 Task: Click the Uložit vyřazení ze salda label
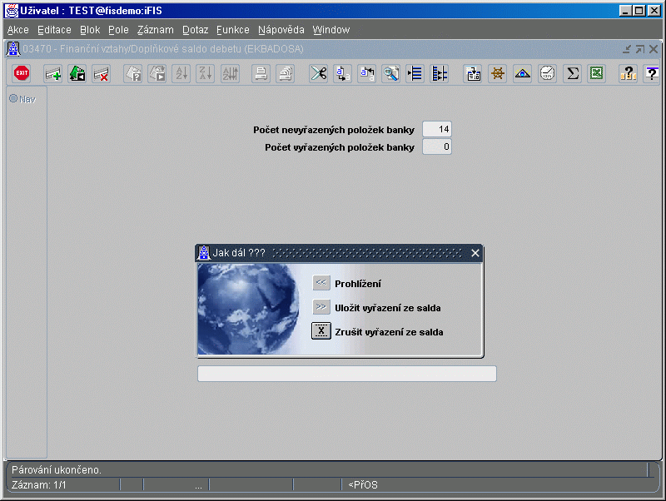pos(387,308)
